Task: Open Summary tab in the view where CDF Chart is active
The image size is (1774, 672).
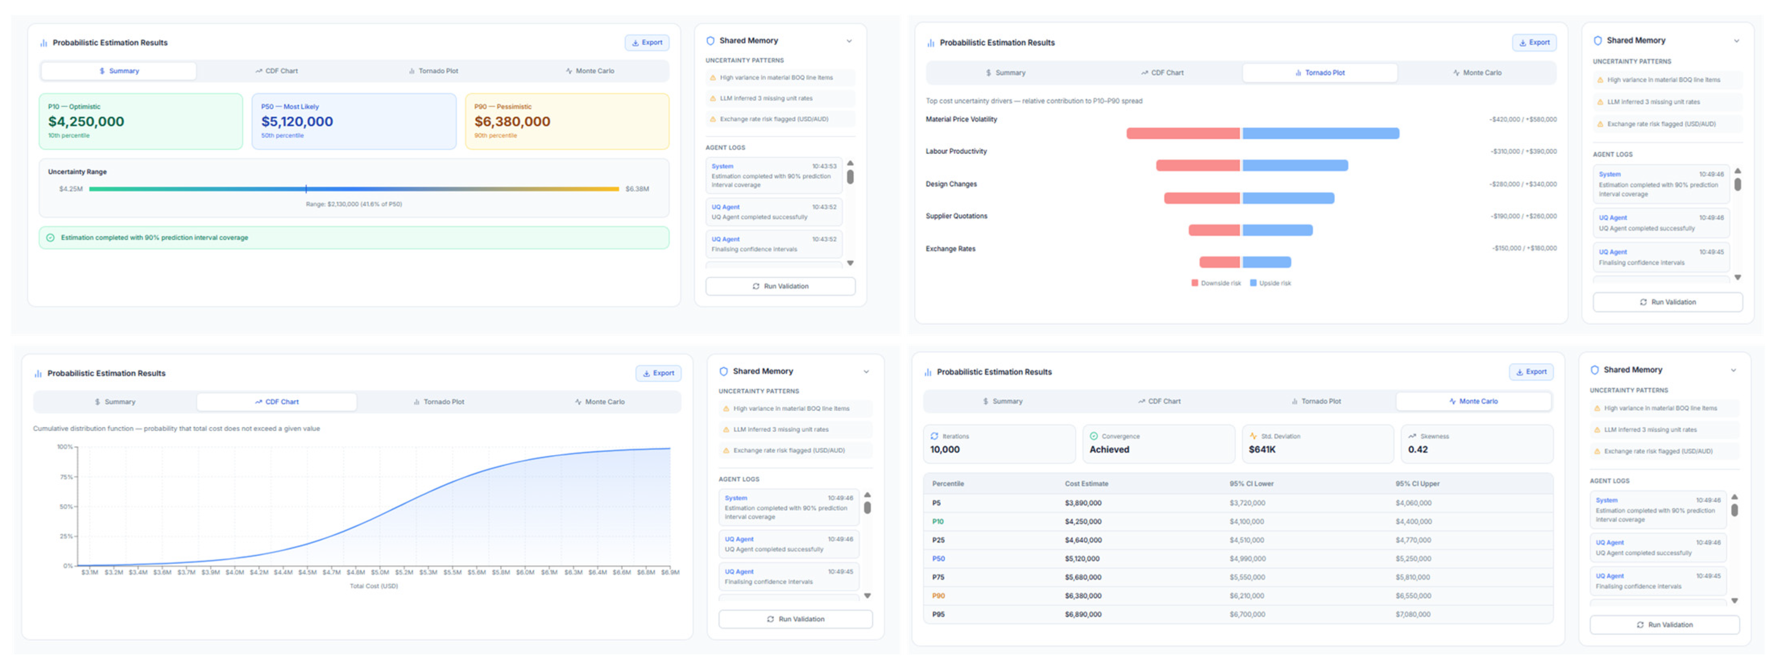Action: (115, 402)
